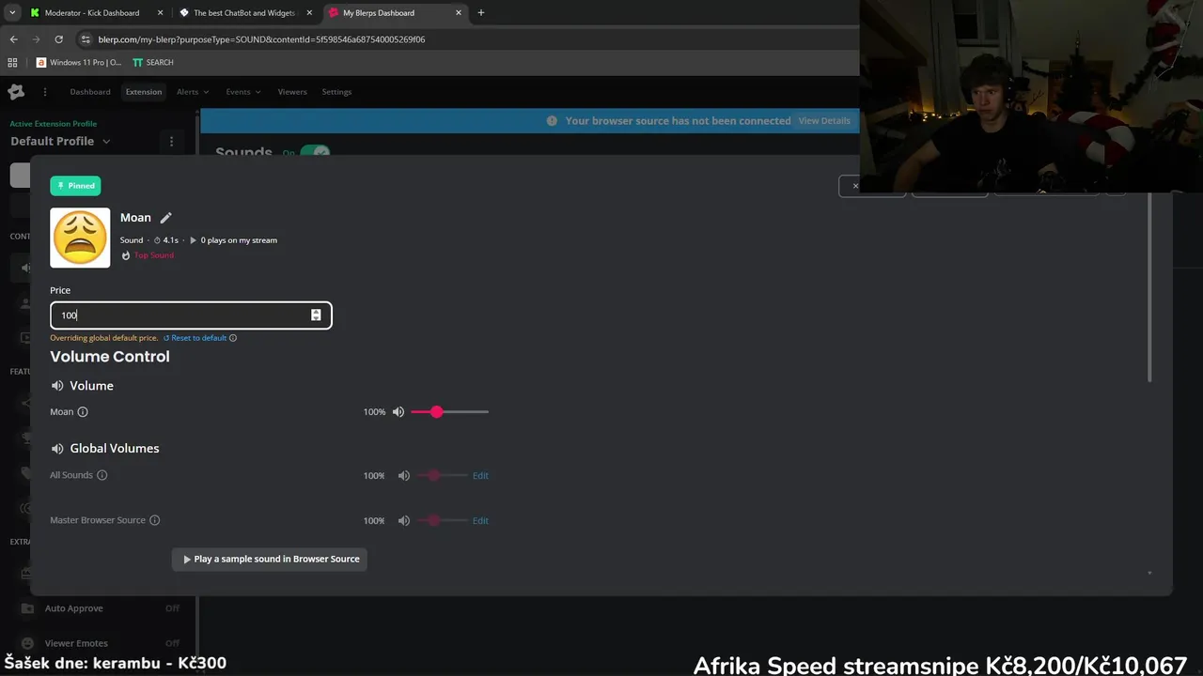1203x676 pixels.
Task: Open info icon beside Master Browser Source
Action: (155, 520)
